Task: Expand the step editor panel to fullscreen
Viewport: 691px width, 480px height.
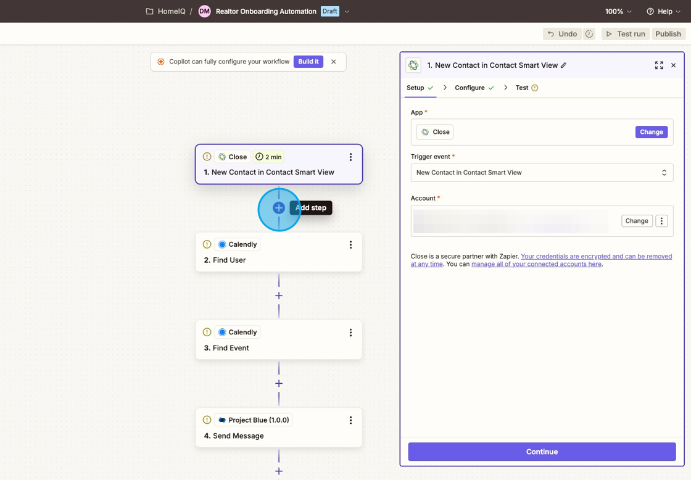Action: coord(659,65)
